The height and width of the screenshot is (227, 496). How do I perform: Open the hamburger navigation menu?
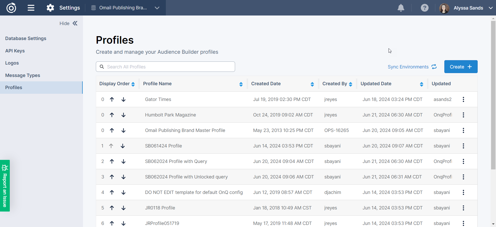(31, 8)
